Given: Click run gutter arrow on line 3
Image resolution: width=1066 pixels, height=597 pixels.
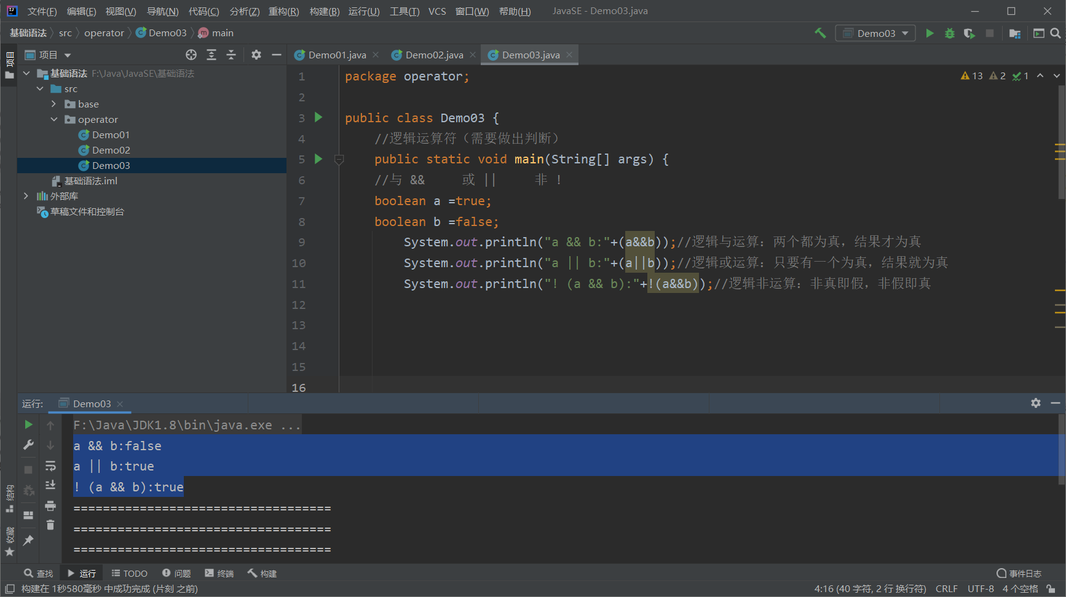Looking at the screenshot, I should (318, 117).
